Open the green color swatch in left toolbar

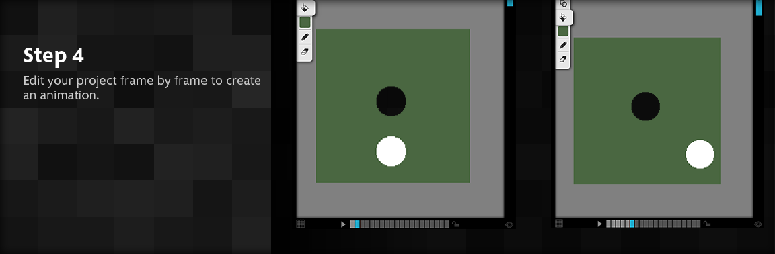(x=305, y=22)
